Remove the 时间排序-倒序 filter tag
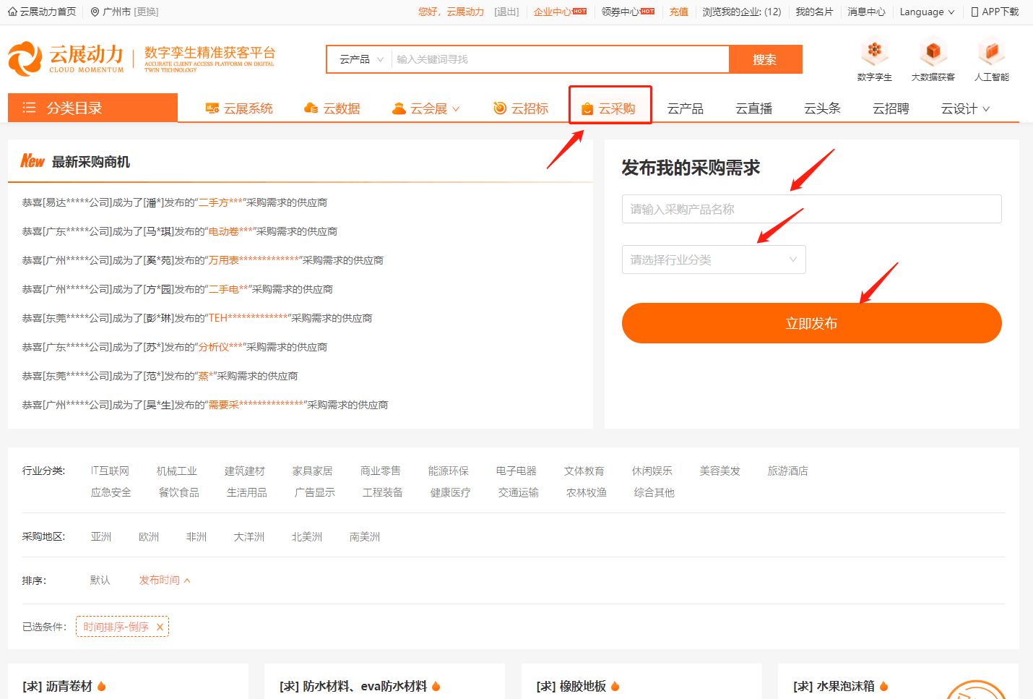 coord(160,627)
